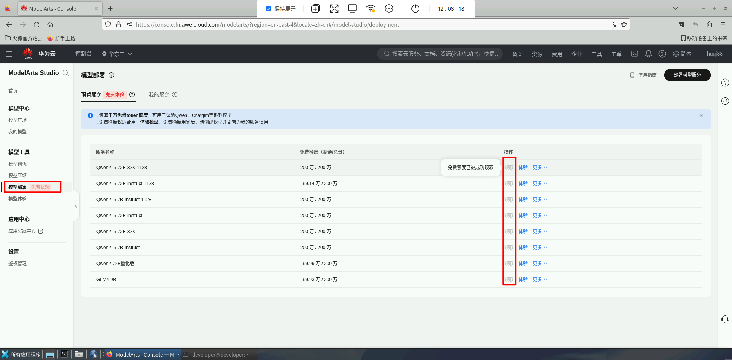Screen dimensions: 732x360
Task: Open 所有应用程序 applications menu in taskbar
Action: pyautogui.click(x=21, y=355)
